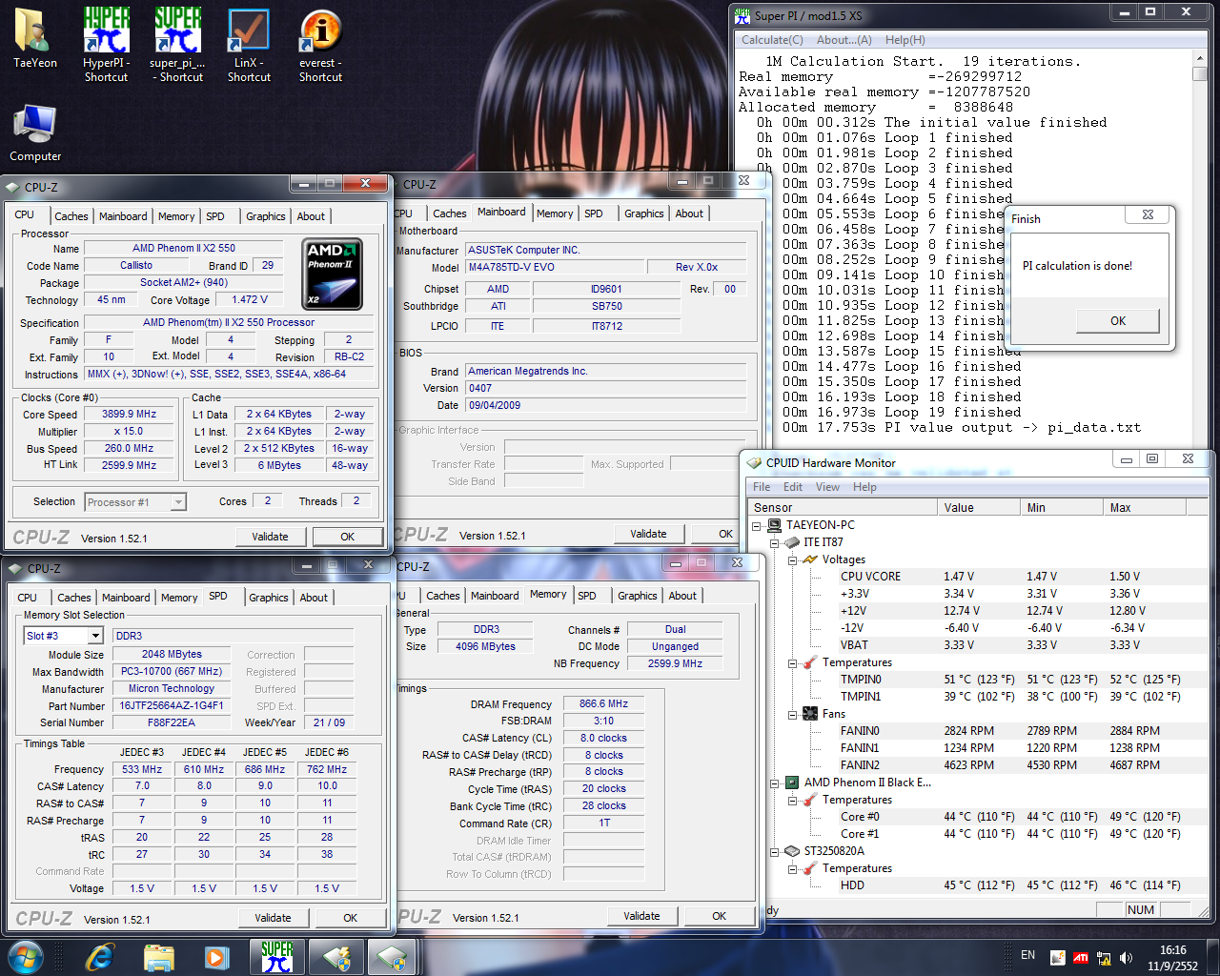Click the ITE IT87 chip icon
This screenshot has height=976, width=1220.
pos(791,542)
